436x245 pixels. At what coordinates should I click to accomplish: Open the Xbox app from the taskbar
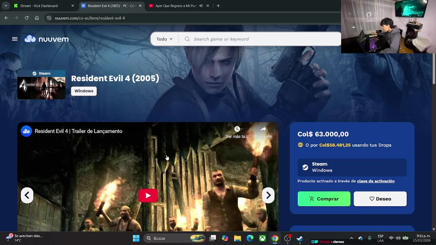262,238
